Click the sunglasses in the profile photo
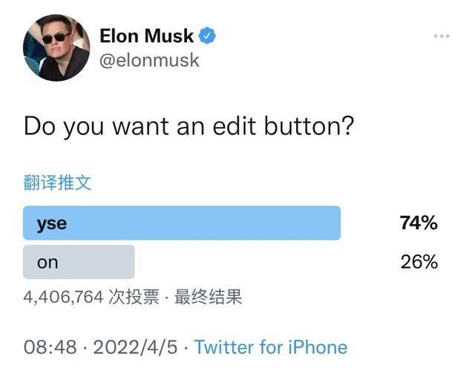Image resolution: width=475 pixels, height=368 pixels. click(55, 37)
